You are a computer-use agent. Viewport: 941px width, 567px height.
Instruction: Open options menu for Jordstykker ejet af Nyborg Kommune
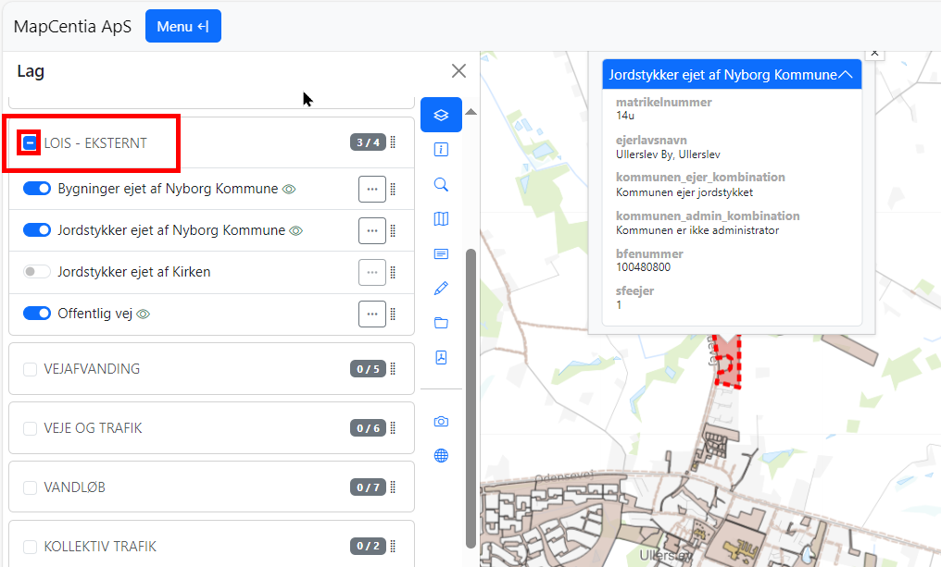click(x=372, y=230)
